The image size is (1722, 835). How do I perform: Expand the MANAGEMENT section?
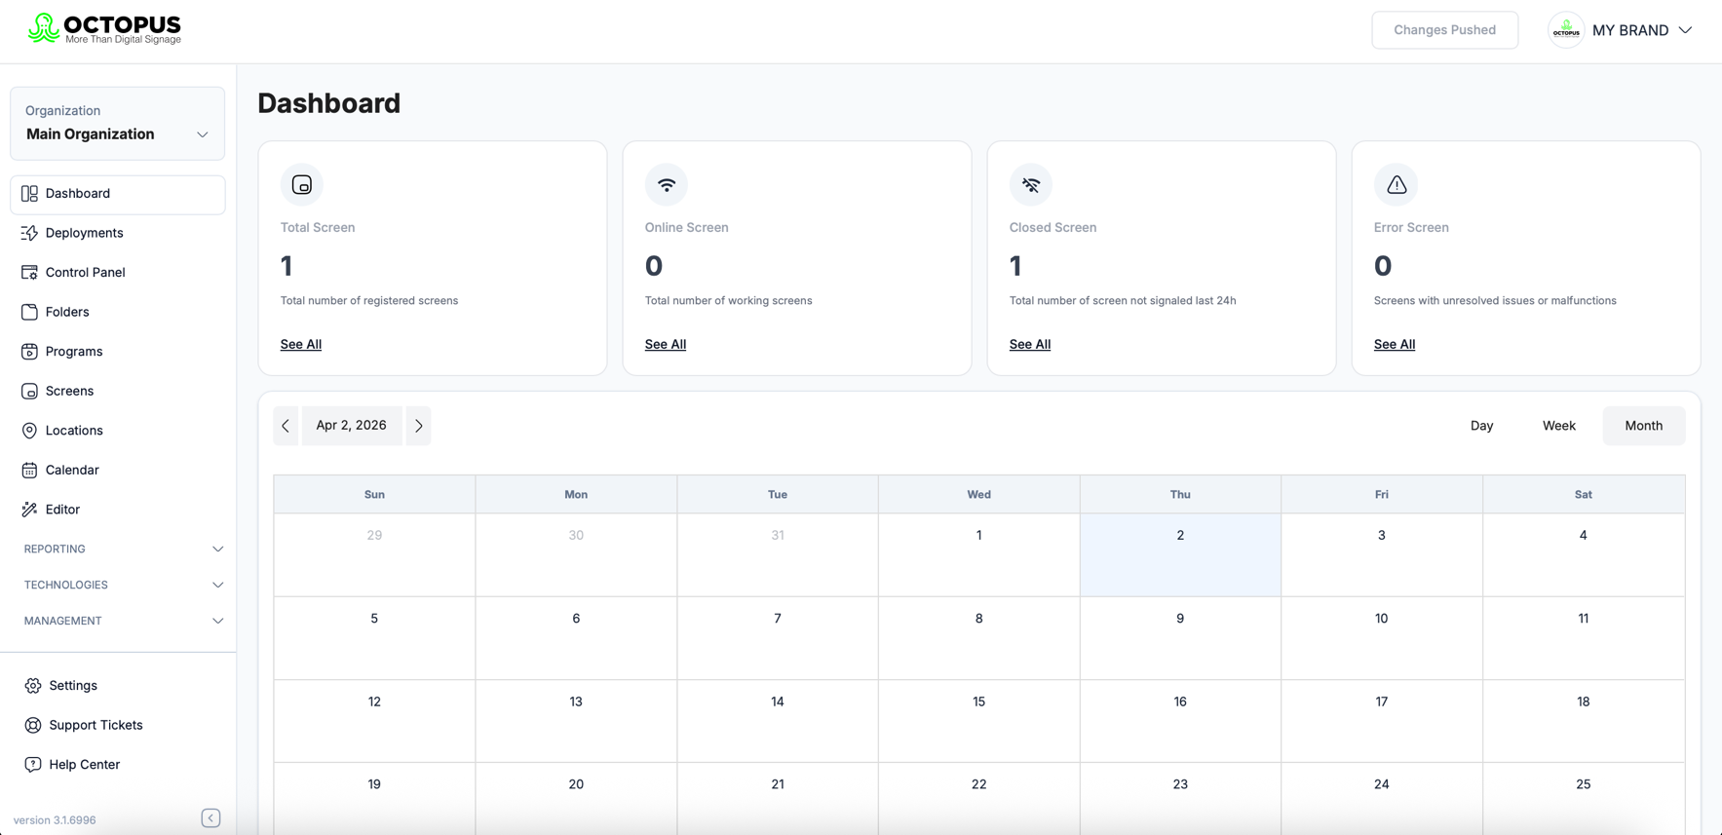click(124, 621)
